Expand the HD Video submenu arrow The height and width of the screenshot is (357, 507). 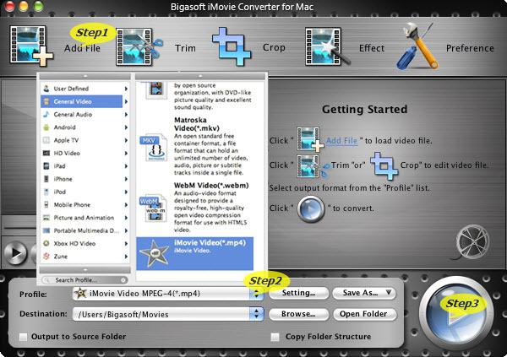pyautogui.click(x=126, y=153)
